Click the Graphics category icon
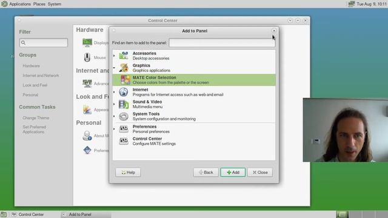 pos(124,68)
